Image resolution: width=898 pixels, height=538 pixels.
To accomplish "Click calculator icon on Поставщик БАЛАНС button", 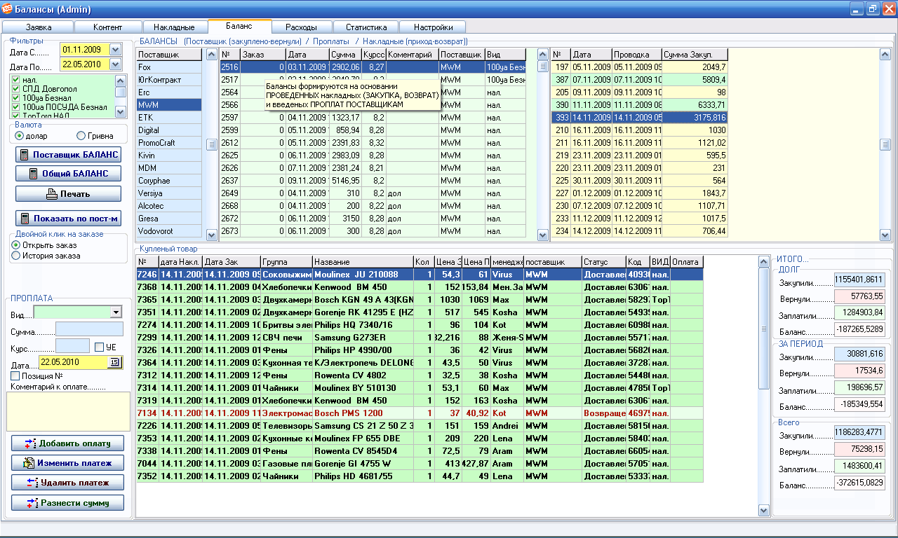I will (25, 155).
